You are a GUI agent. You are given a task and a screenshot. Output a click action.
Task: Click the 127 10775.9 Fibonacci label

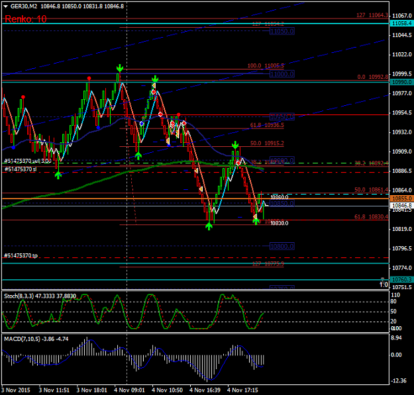(x=268, y=263)
